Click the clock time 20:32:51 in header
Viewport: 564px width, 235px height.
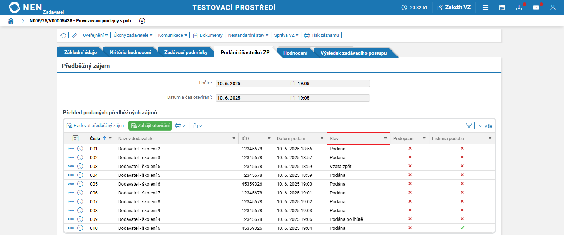(418, 7)
